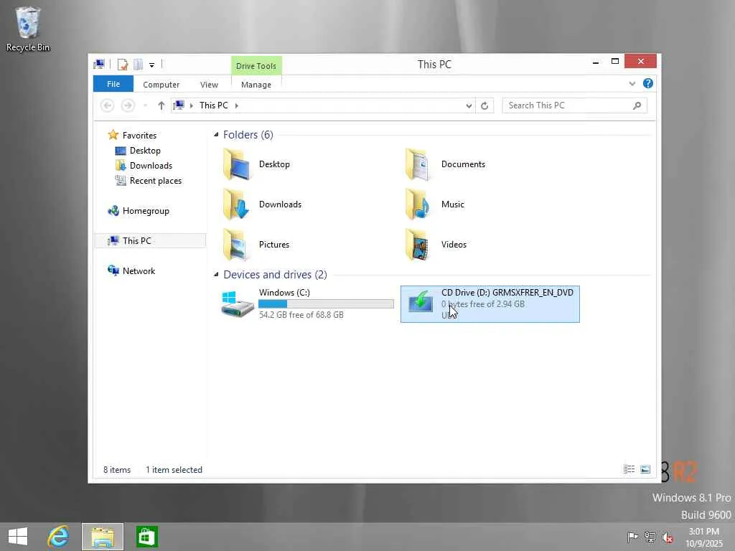Open the recent locations dropdown arrow
The width and height of the screenshot is (735, 551).
click(145, 105)
